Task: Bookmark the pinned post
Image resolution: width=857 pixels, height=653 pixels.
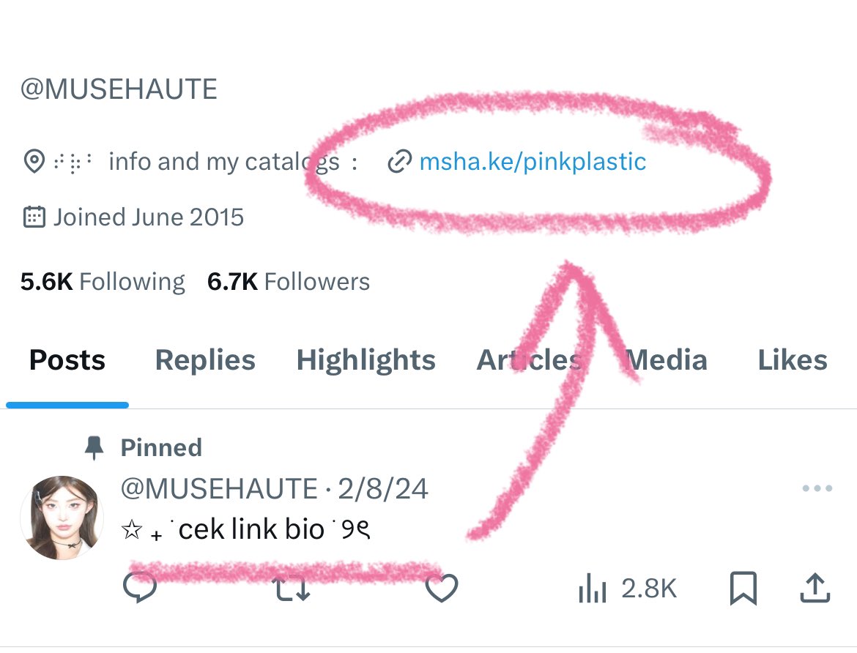Action: [743, 588]
